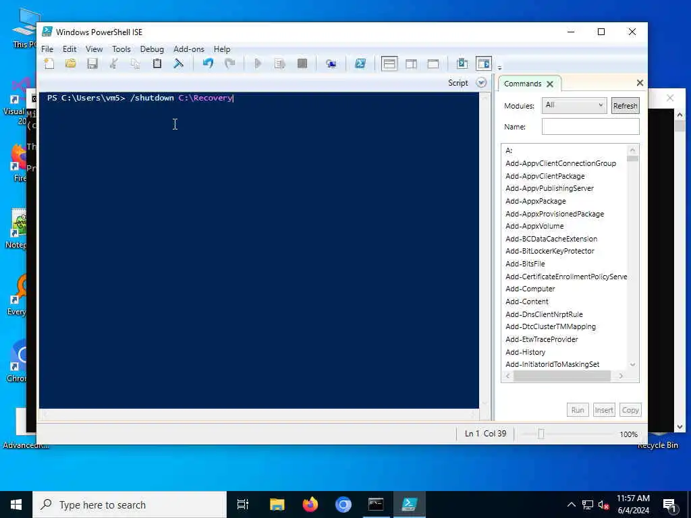Open Task View from the taskbar
This screenshot has width=691, height=518.
click(243, 505)
